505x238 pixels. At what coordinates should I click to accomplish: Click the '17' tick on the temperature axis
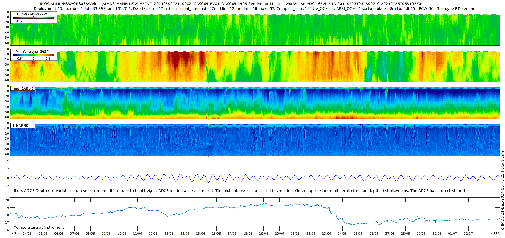pos(7,223)
